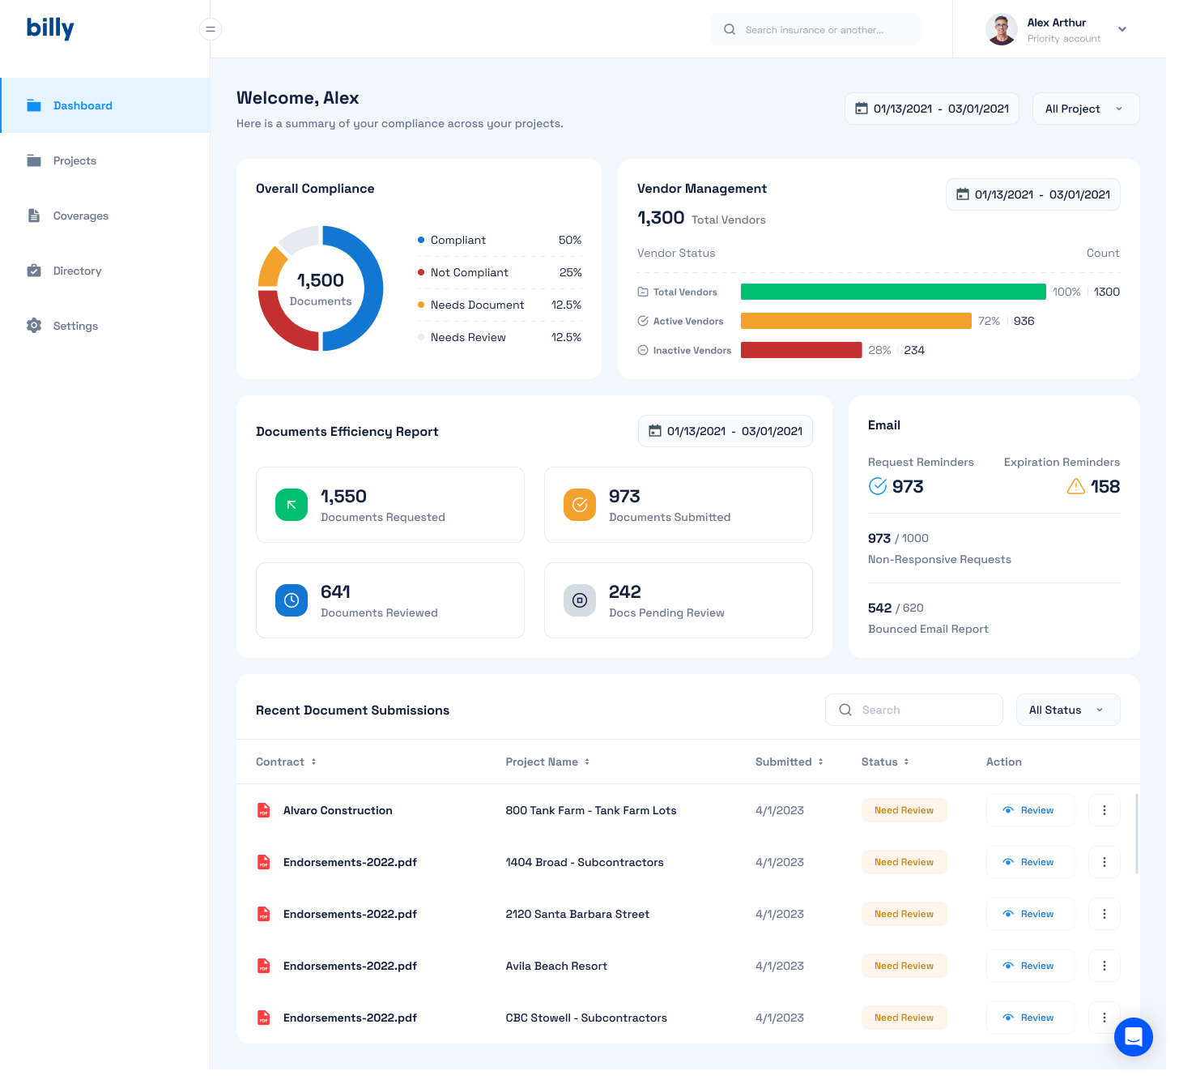Image resolution: width=1179 pixels, height=1084 pixels.
Task: Click the Dashboard folder icon in sidebar
Action: point(34,105)
